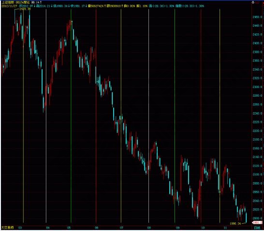
Task: Select the 08 month marker on time axis
Action: 149,228
